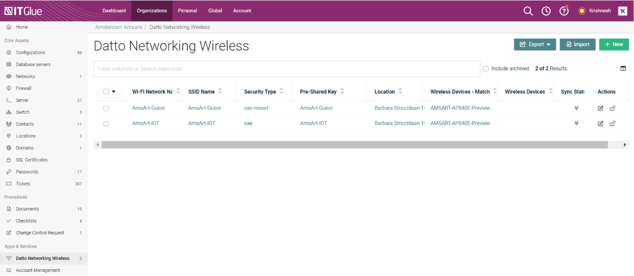
Task: Open Amsterdam Artisans breadcrumb link
Action: pyautogui.click(x=119, y=27)
